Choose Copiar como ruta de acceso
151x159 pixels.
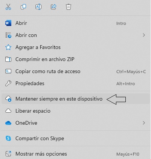pos(75,71)
